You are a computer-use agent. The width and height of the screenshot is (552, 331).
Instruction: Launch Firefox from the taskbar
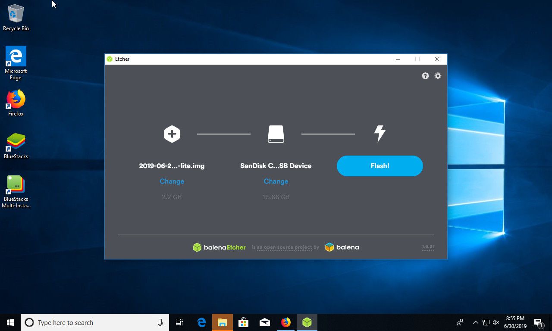tap(286, 322)
